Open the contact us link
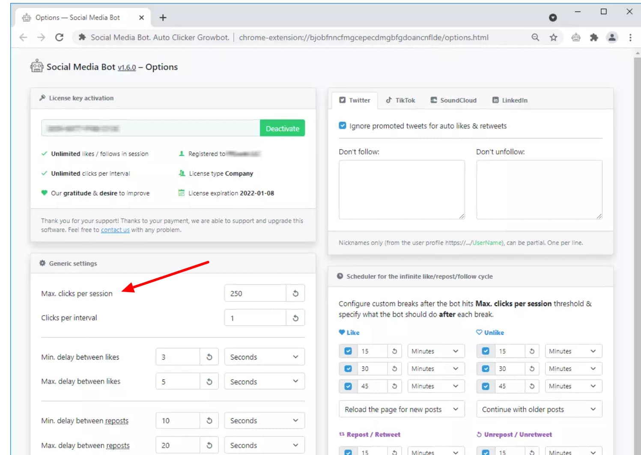Viewport: 641px width, 455px height. click(x=115, y=230)
